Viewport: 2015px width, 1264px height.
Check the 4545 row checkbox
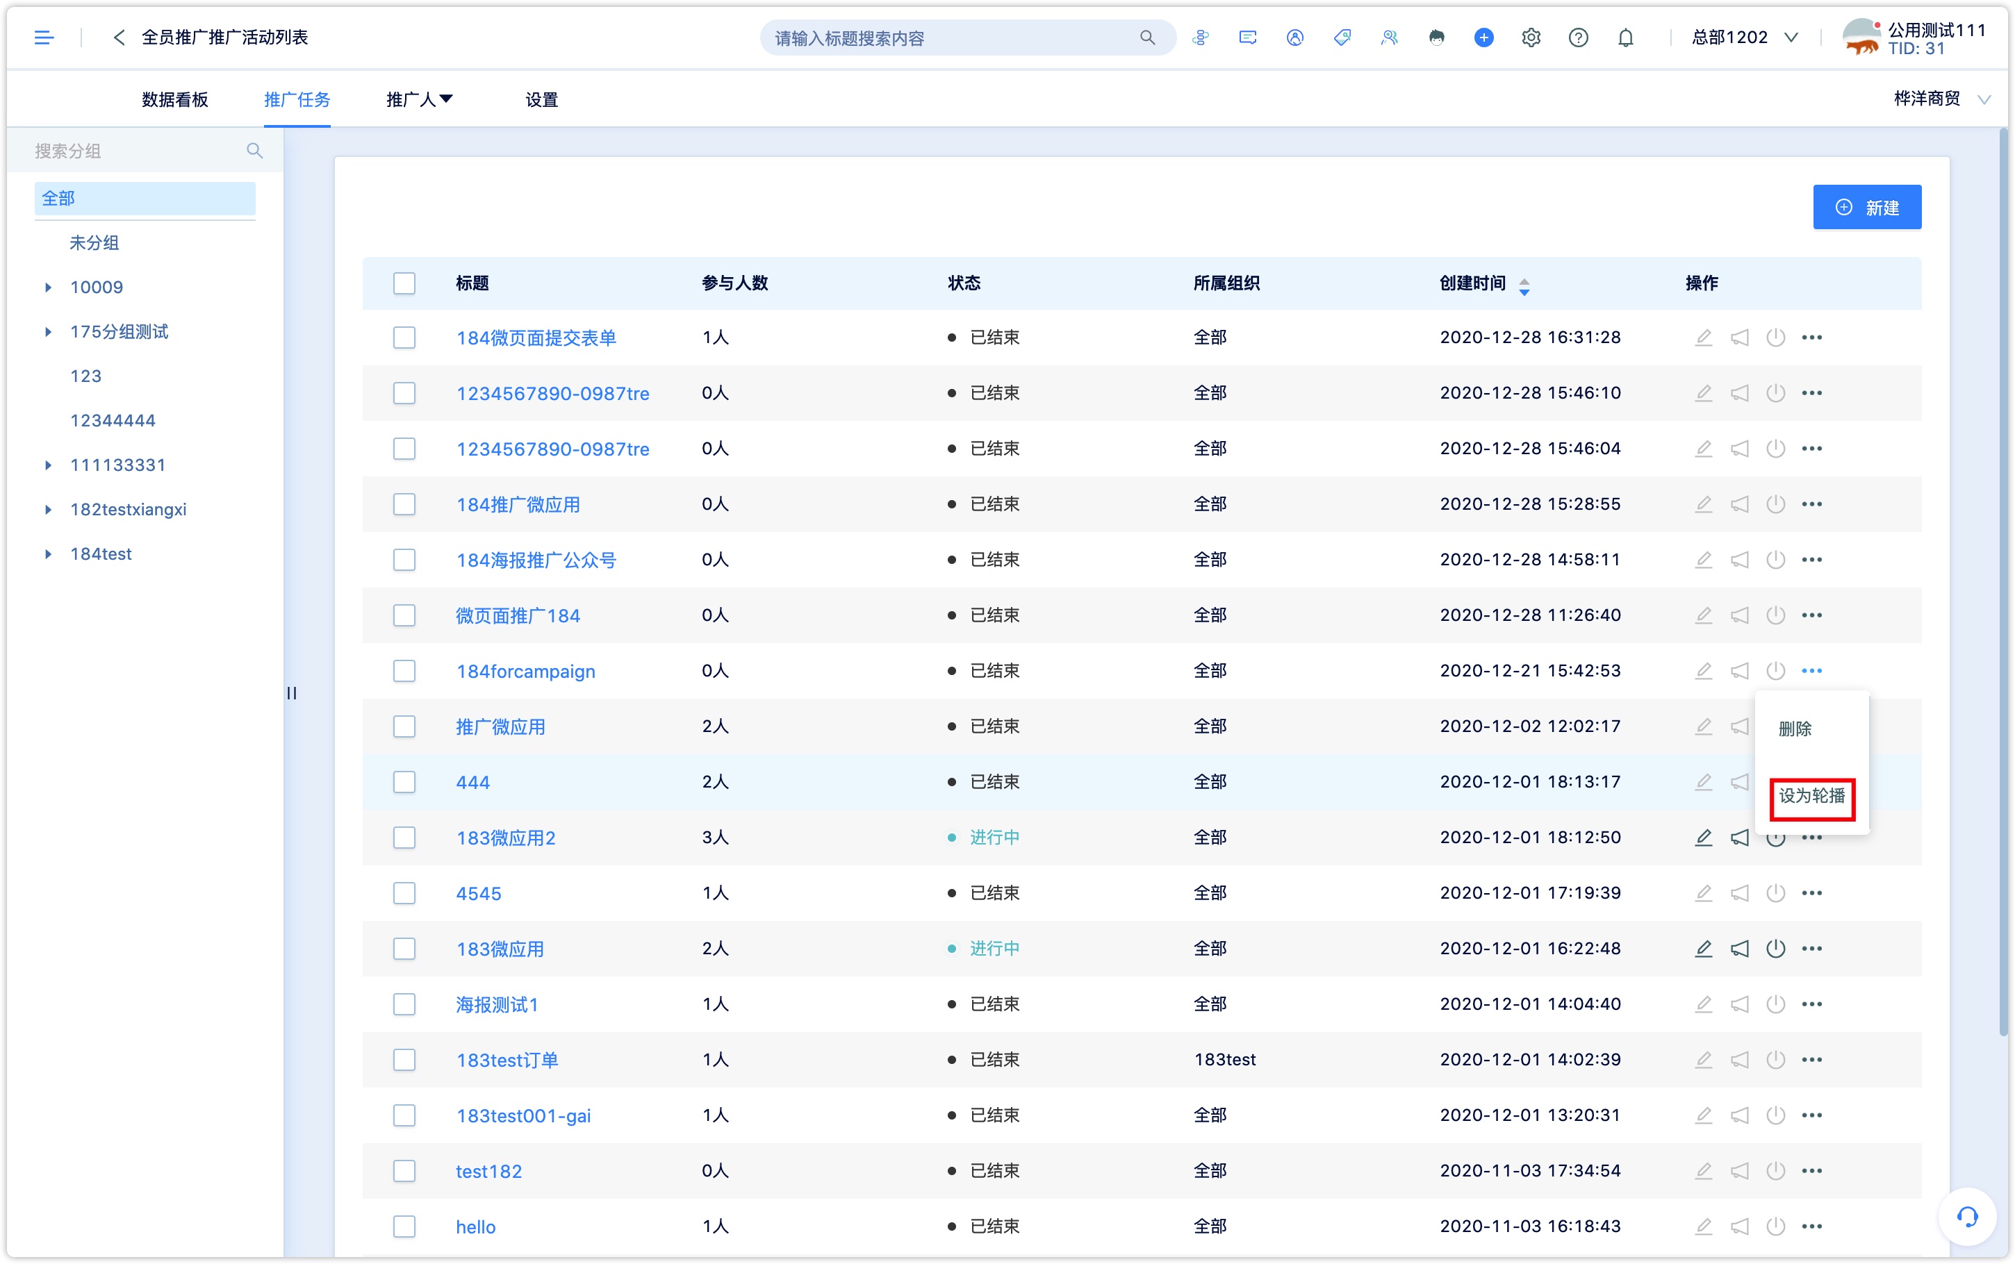404,894
